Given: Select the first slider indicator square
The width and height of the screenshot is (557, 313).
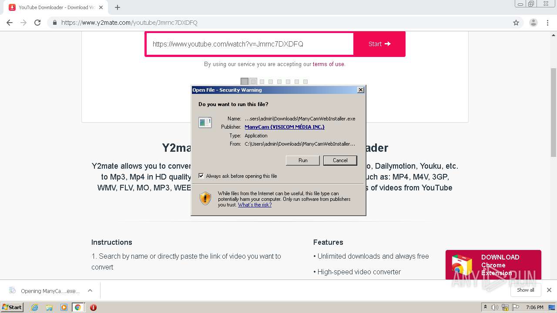Looking at the screenshot, I should pos(245,81).
